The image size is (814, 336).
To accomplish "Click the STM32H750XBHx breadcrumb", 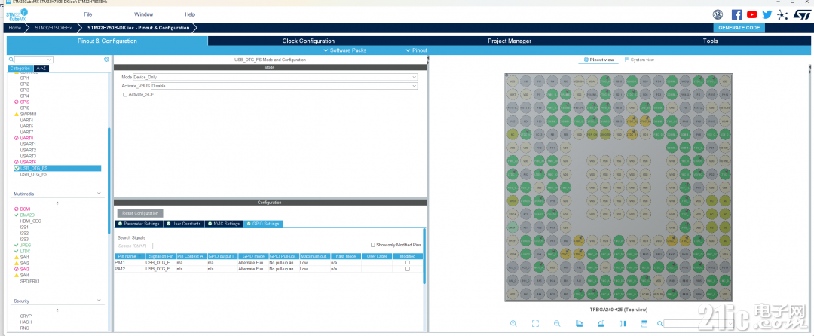I will coord(54,27).
